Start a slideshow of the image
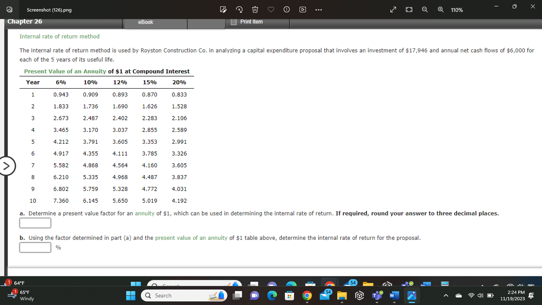The height and width of the screenshot is (305, 542). click(x=302, y=10)
